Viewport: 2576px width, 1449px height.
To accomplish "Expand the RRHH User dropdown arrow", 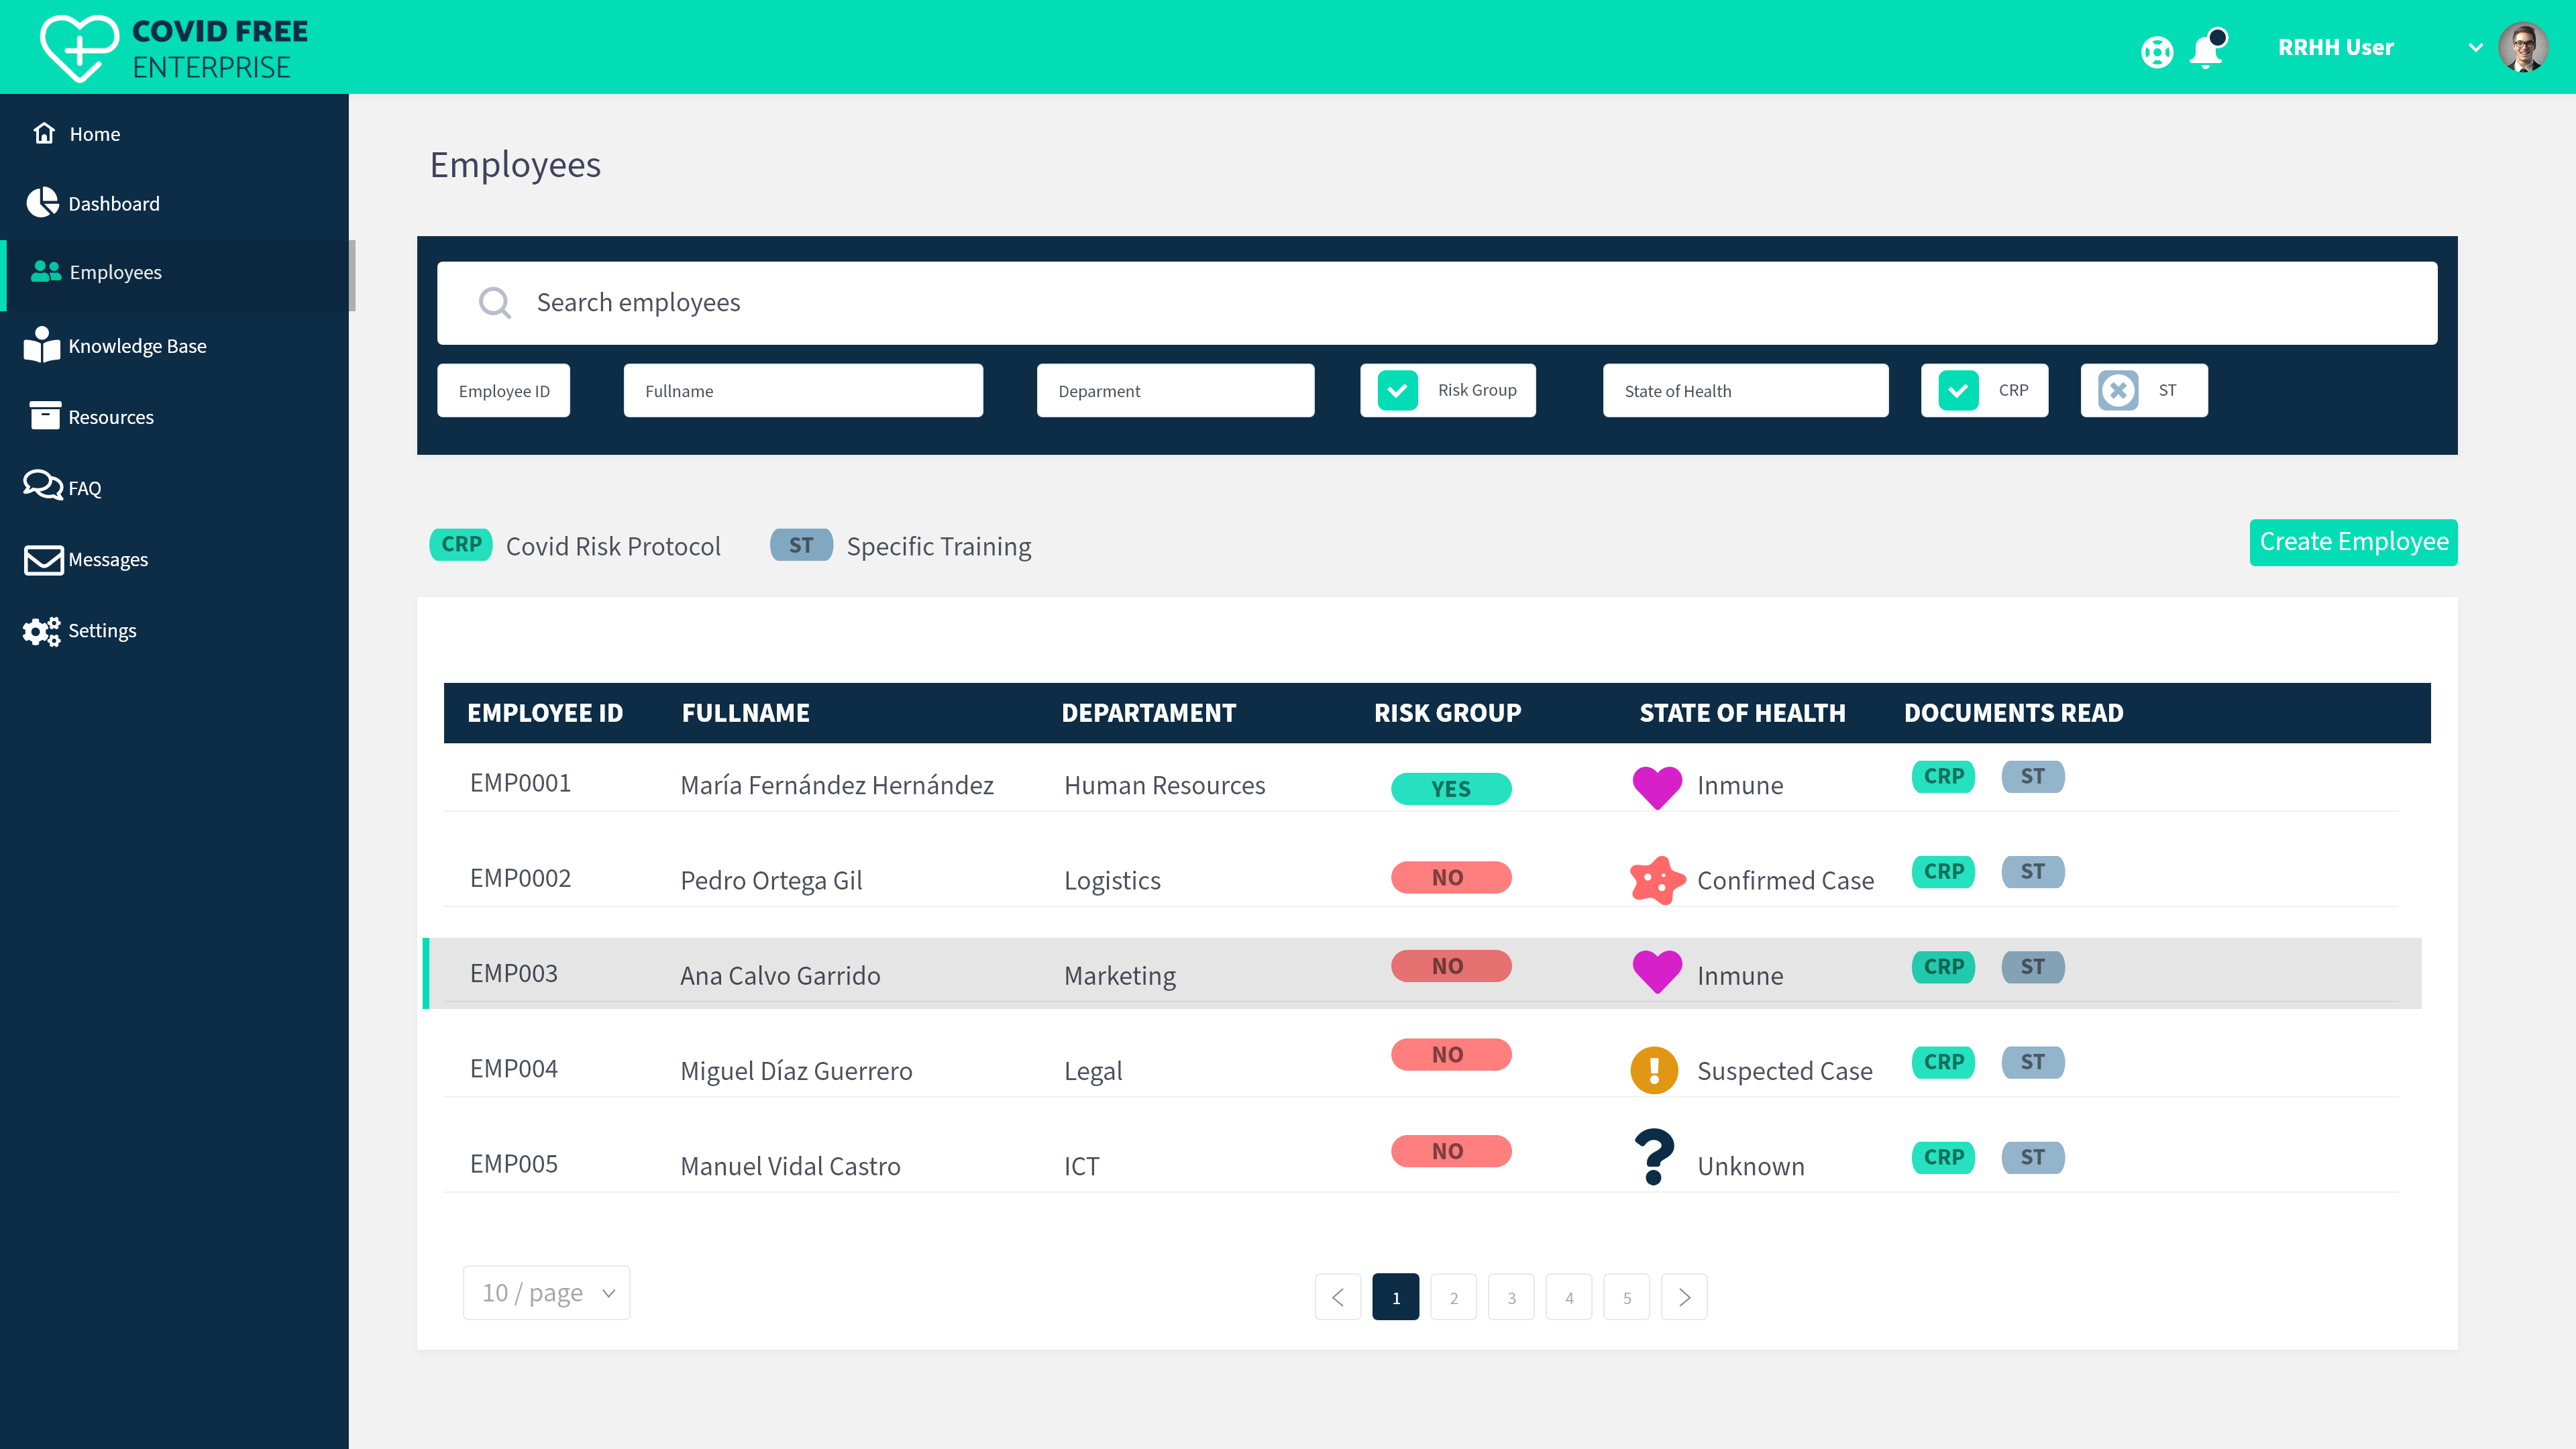I will pyautogui.click(x=2475, y=47).
